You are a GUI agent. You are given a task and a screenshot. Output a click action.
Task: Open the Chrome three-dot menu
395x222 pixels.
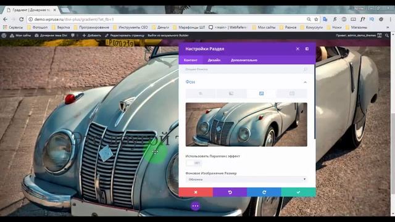pos(390,19)
